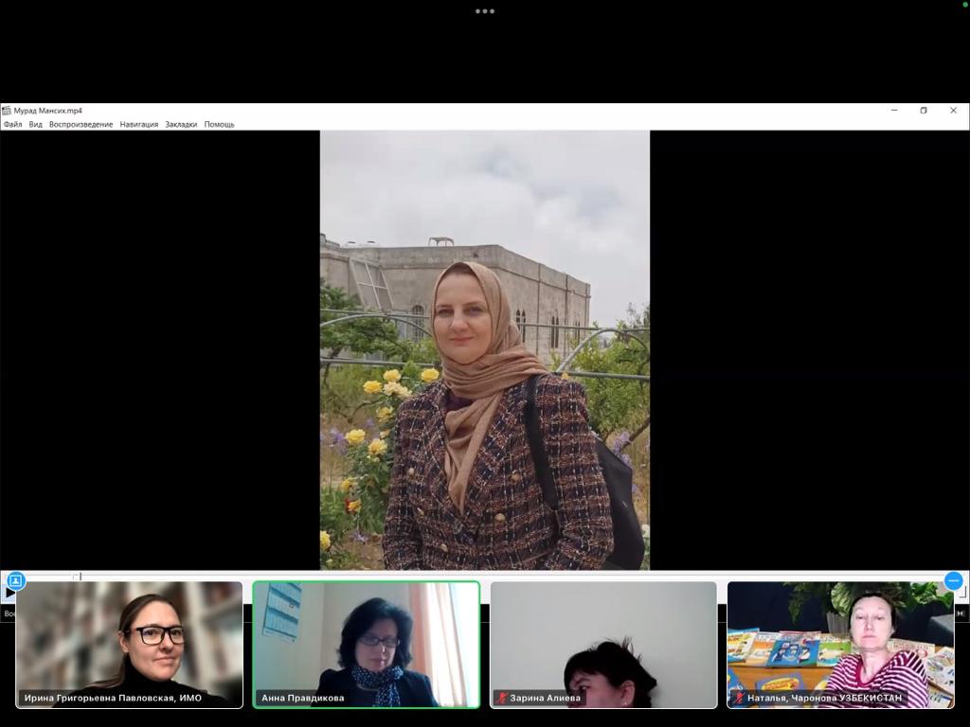
Task: Click the video seek bar
Action: pos(474,575)
